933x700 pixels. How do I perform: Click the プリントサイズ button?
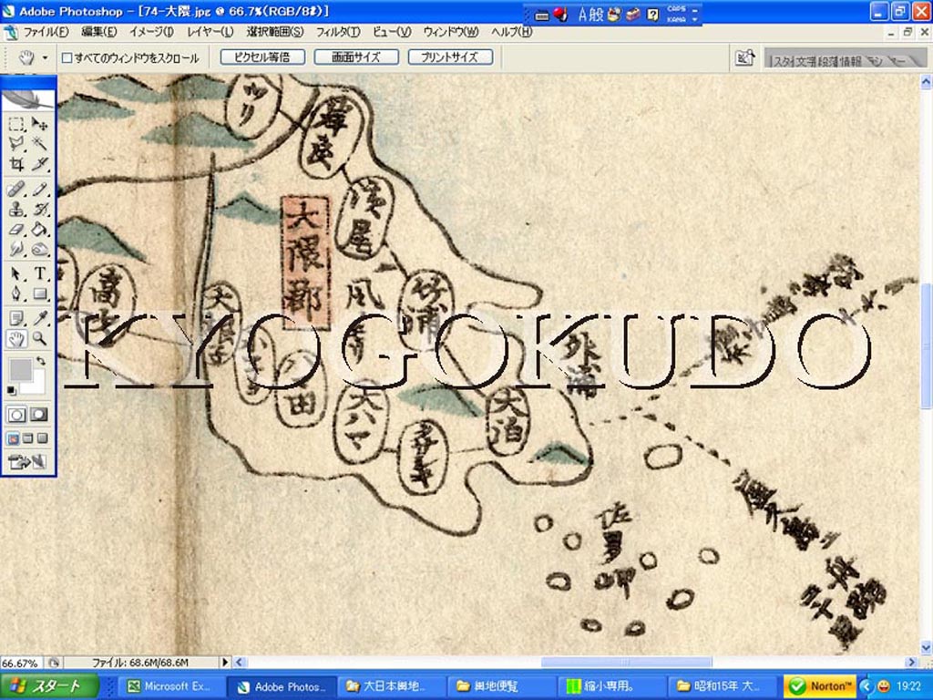click(x=450, y=57)
